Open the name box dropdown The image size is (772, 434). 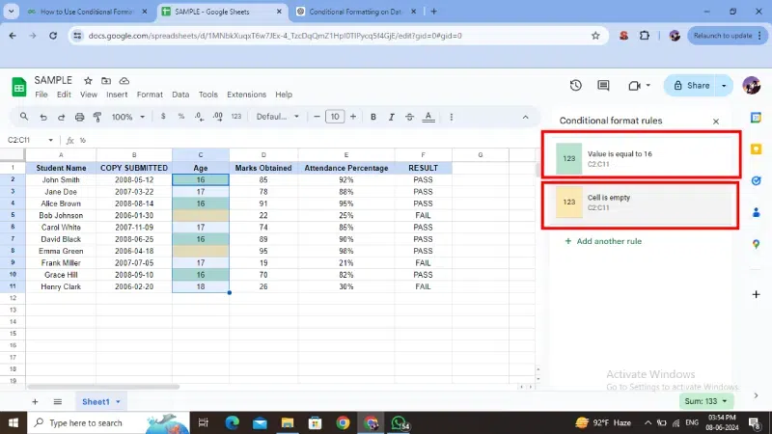(50, 140)
